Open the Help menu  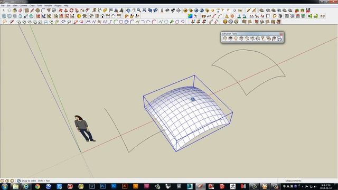click(x=66, y=6)
